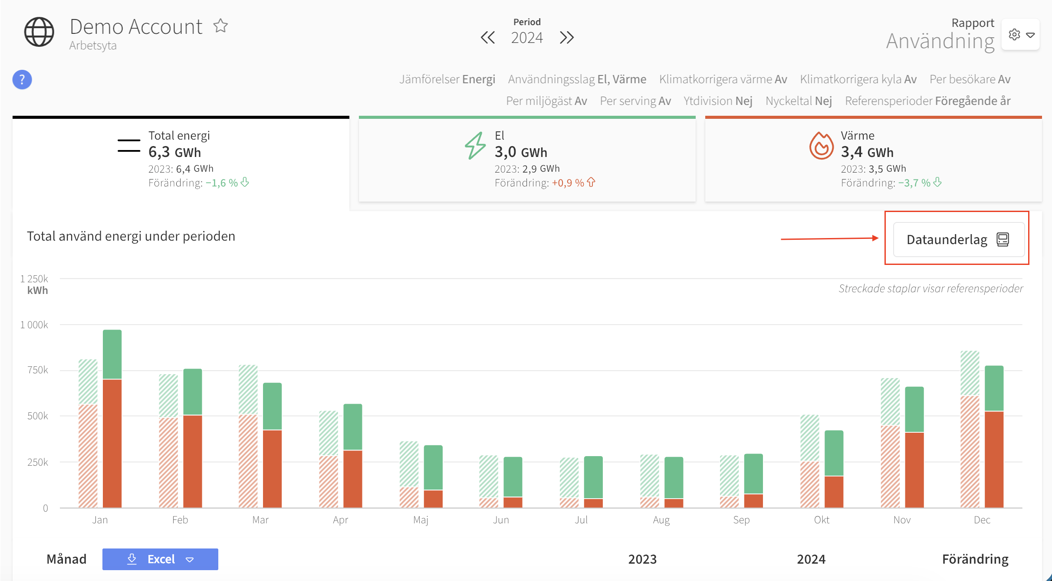Open the blue question mark help icon
Viewport: 1052px width, 581px height.
click(22, 79)
